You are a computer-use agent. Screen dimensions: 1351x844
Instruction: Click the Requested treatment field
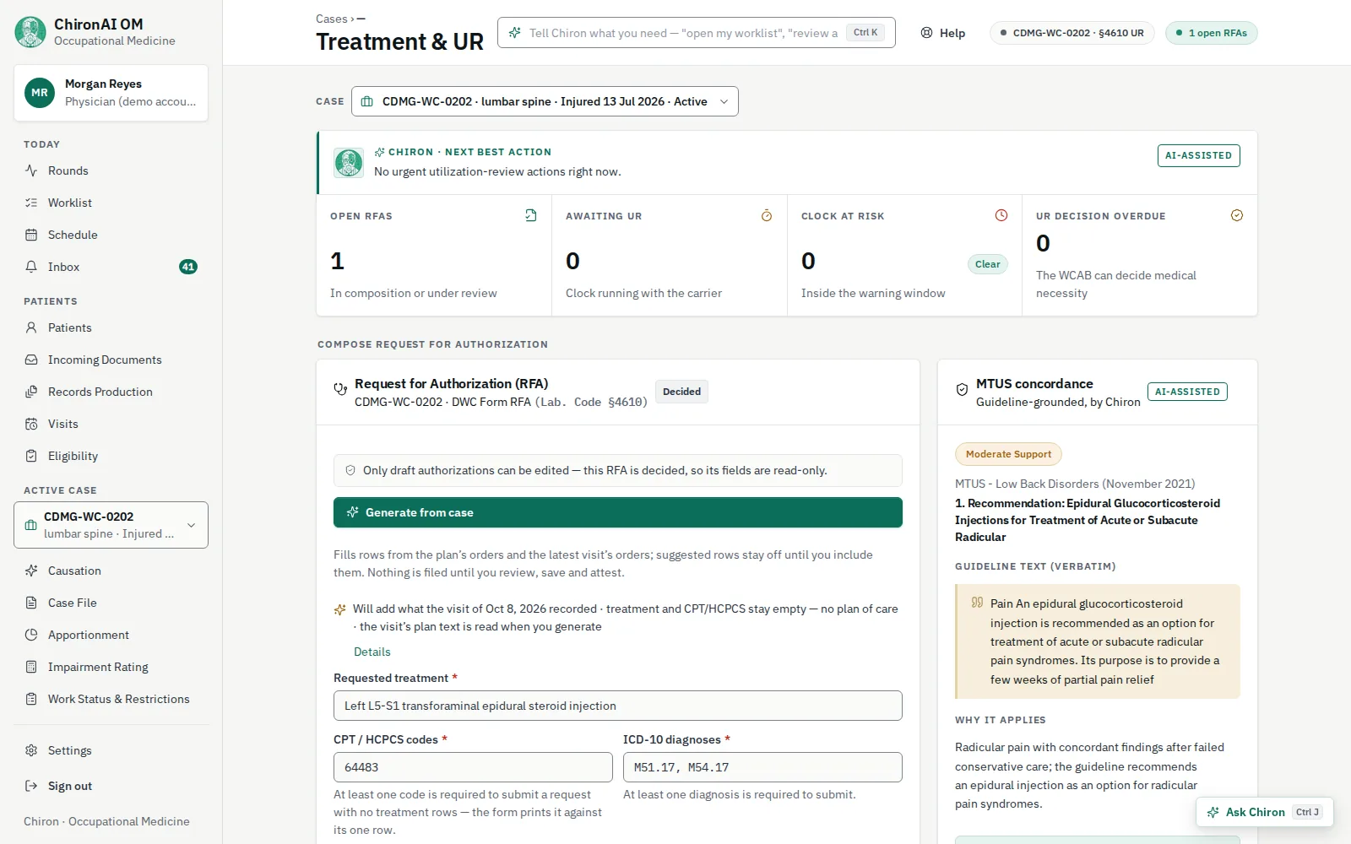point(618,706)
